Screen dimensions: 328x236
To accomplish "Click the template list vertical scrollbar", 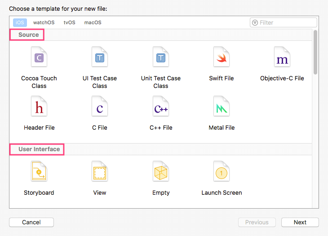I will pyautogui.click(x=315, y=52).
